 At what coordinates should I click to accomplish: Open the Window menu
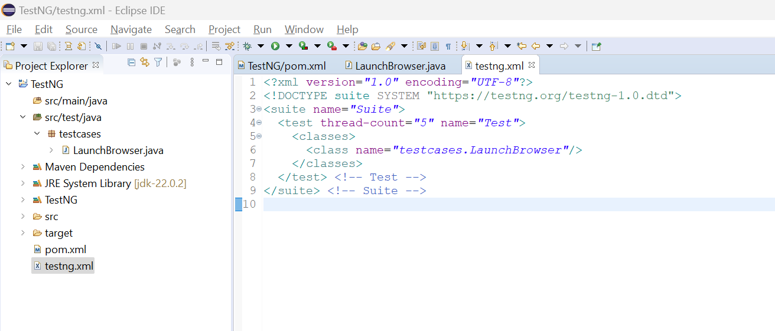[x=304, y=30]
